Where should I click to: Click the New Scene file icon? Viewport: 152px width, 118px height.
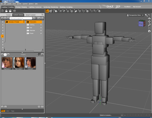tap(3, 11)
